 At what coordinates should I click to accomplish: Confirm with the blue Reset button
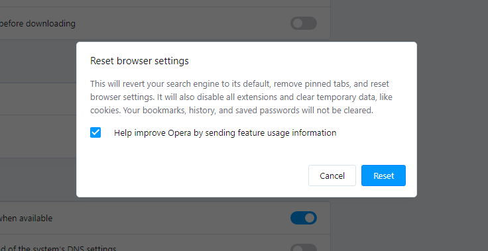383,176
